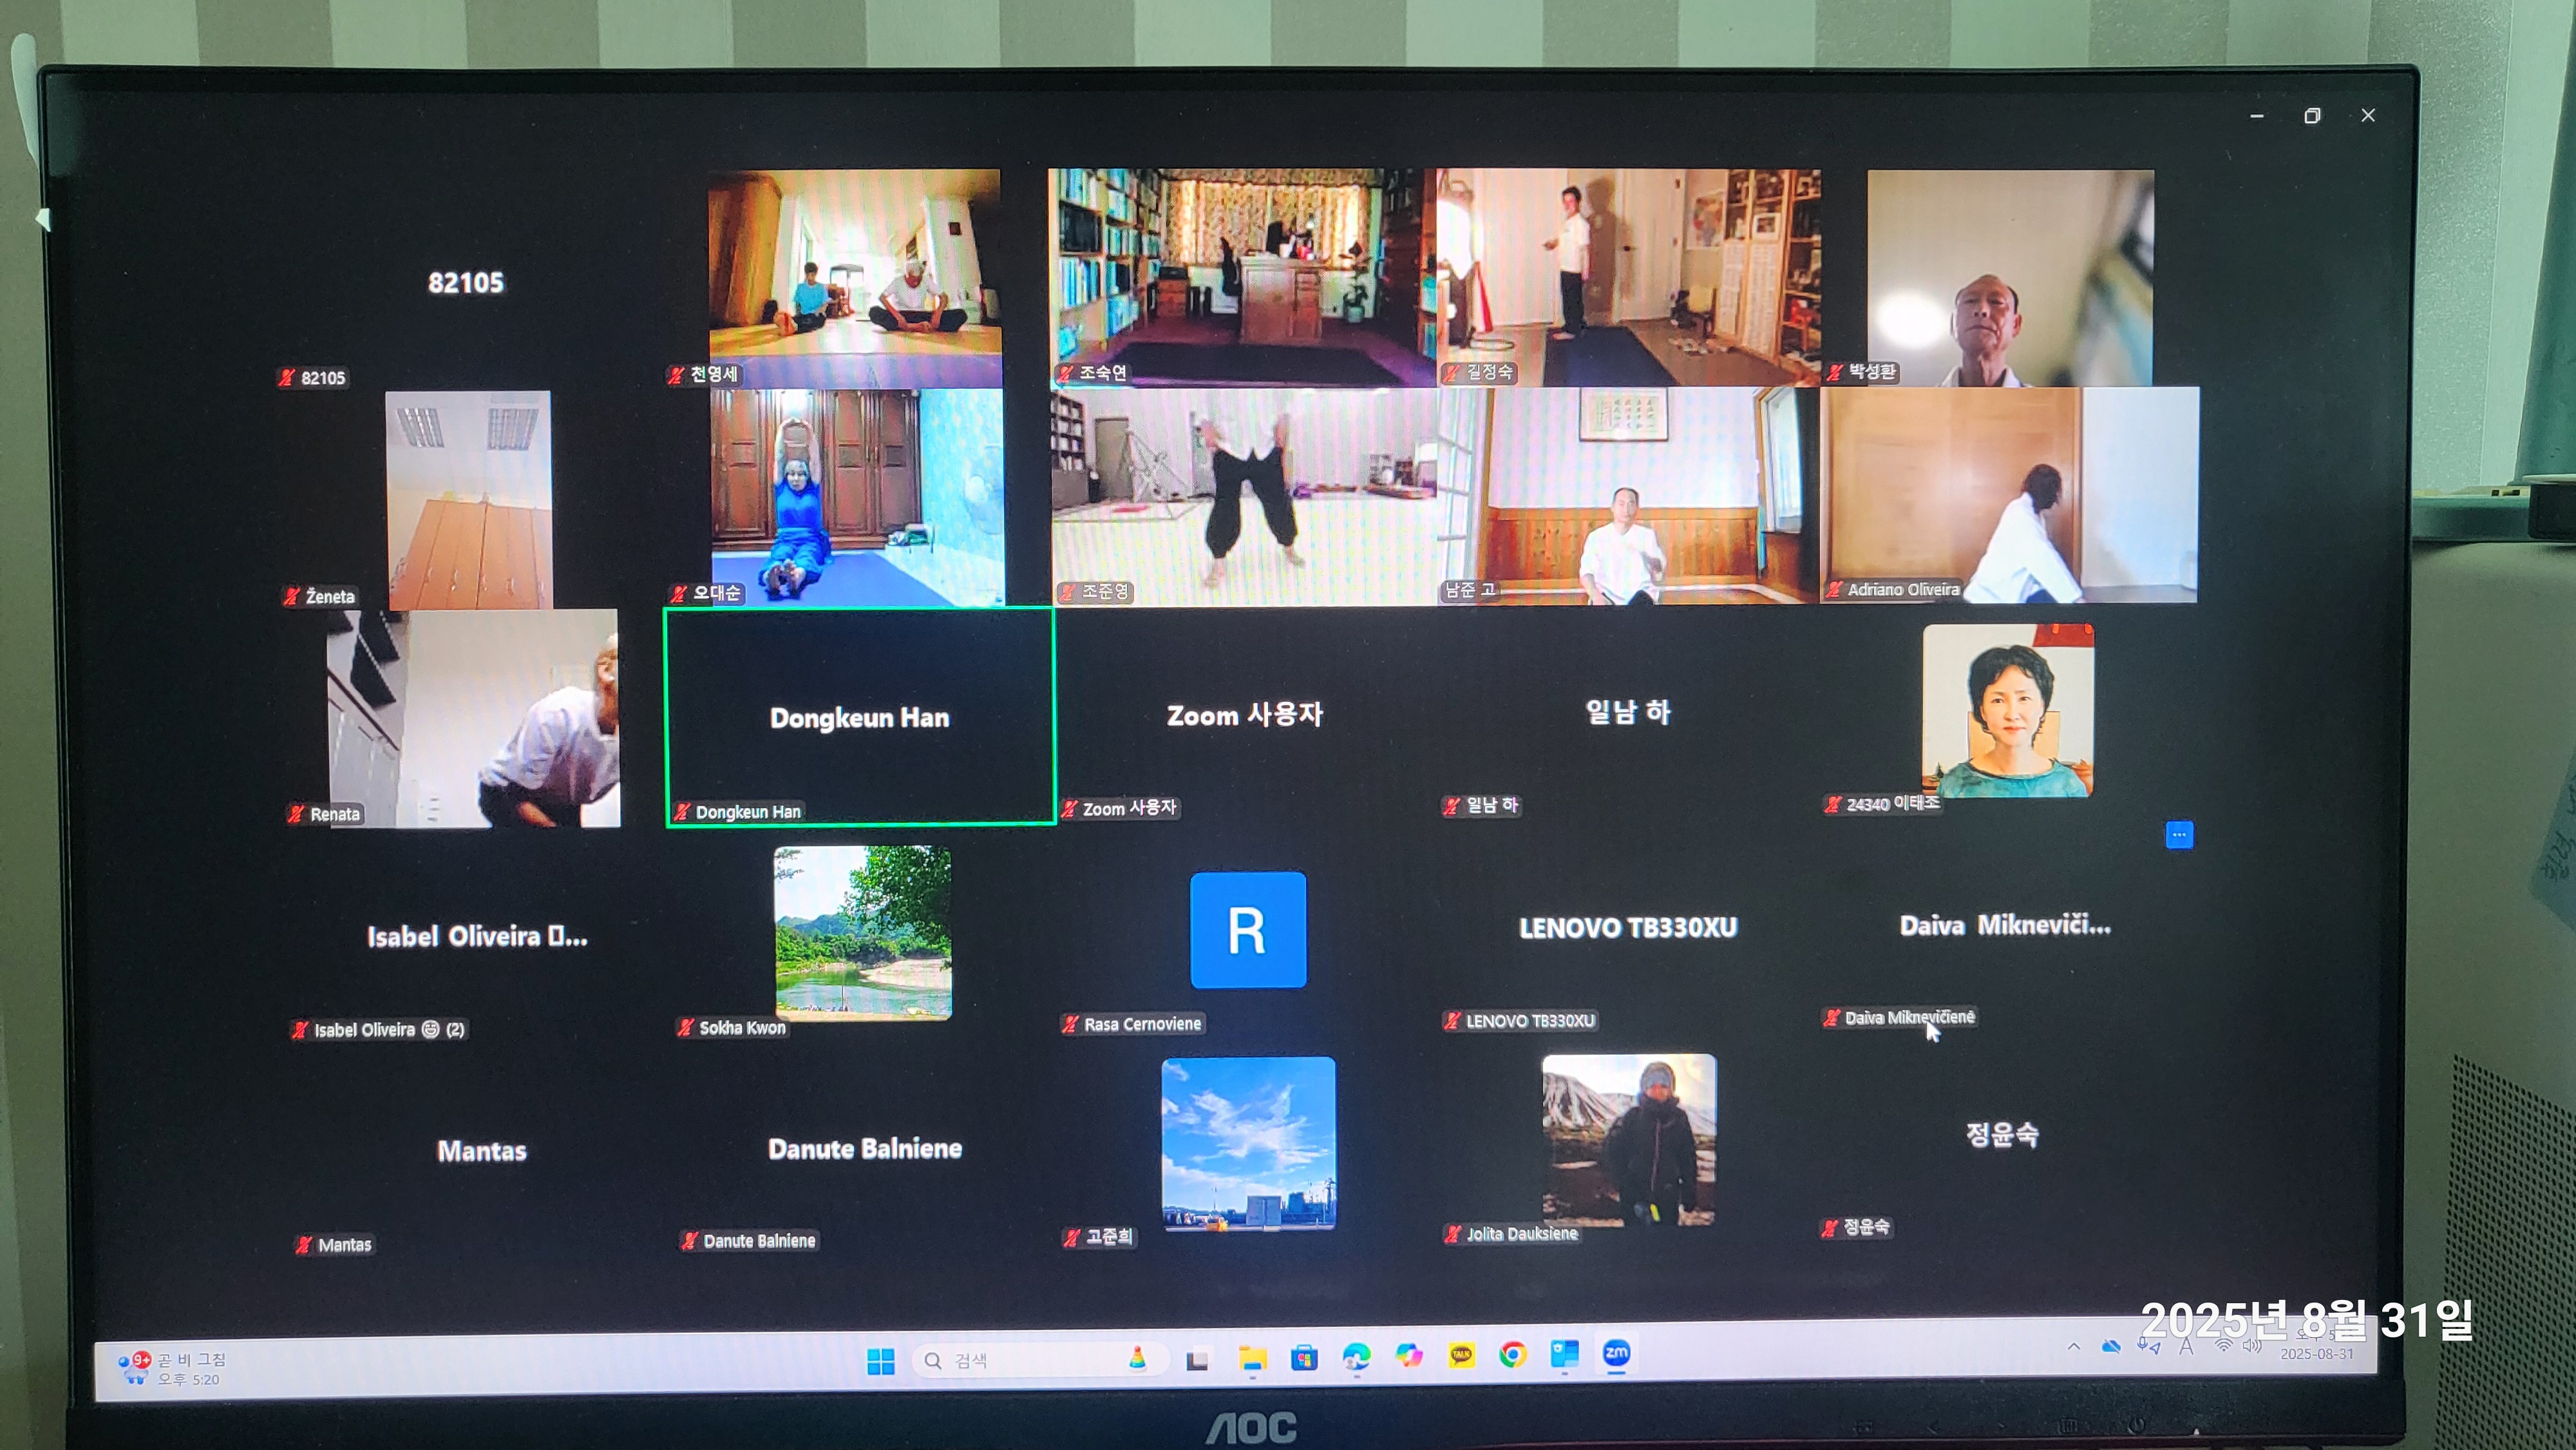The image size is (2576, 1450).
Task: Click Windows Start button
Action: tap(881, 1361)
